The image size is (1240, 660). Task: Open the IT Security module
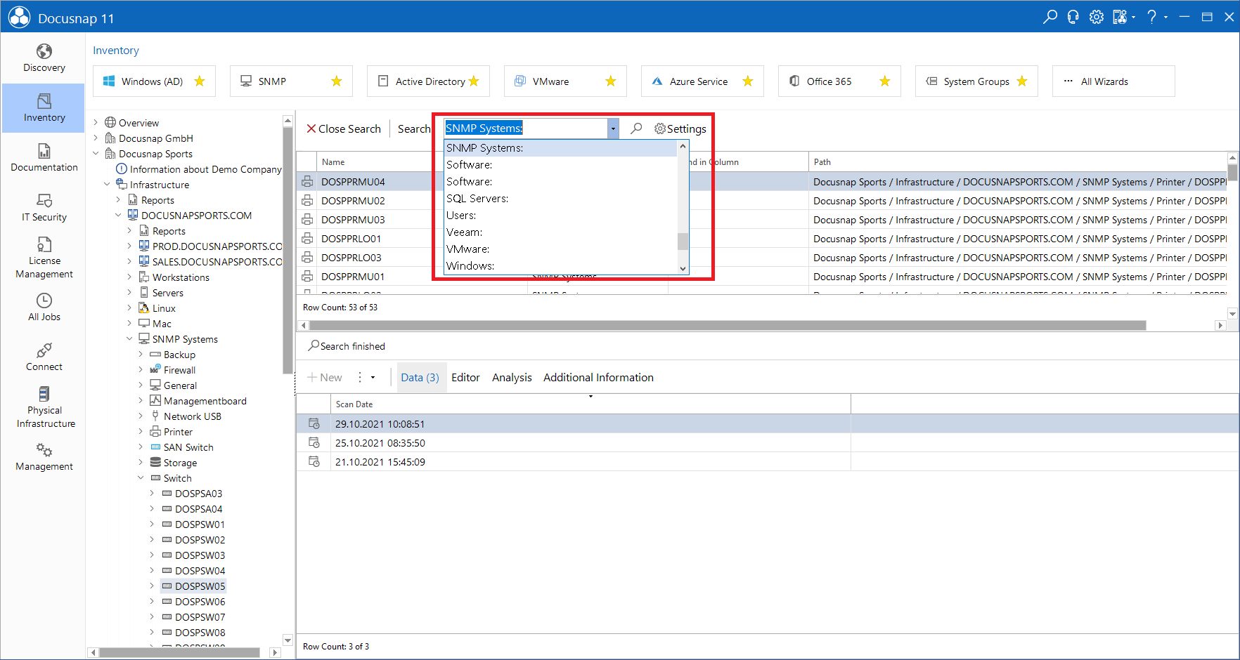click(x=44, y=208)
